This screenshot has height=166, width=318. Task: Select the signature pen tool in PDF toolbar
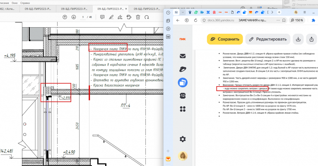tap(120, 17)
